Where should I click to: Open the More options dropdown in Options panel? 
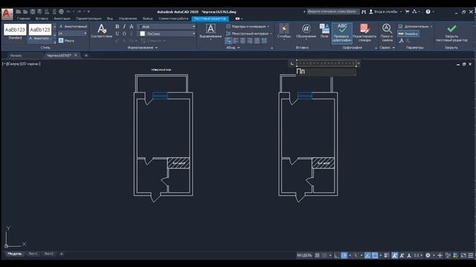tap(415, 27)
